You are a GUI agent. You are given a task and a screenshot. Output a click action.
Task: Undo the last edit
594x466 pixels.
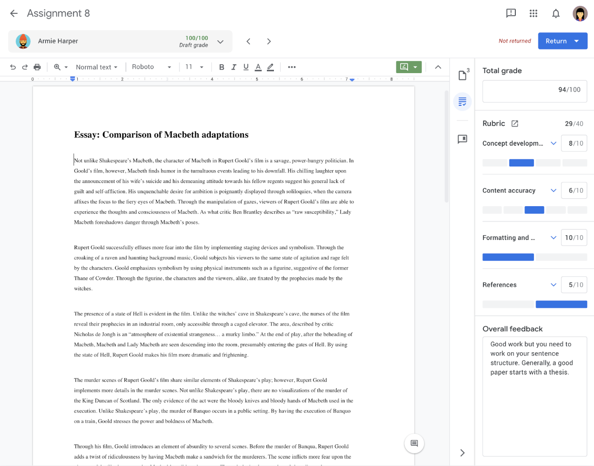pos(13,67)
